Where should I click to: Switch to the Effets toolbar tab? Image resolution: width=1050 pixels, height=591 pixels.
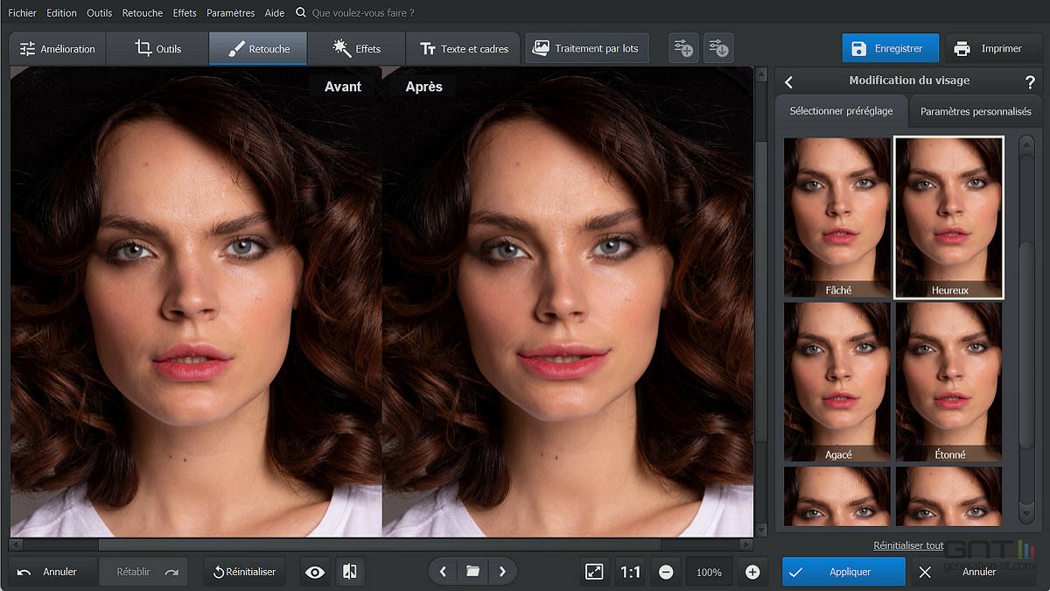click(356, 49)
